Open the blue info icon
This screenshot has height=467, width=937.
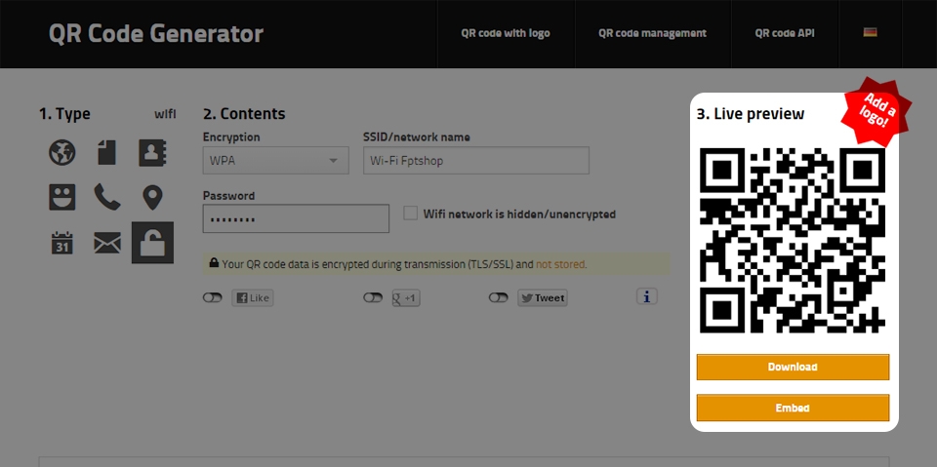(x=646, y=296)
